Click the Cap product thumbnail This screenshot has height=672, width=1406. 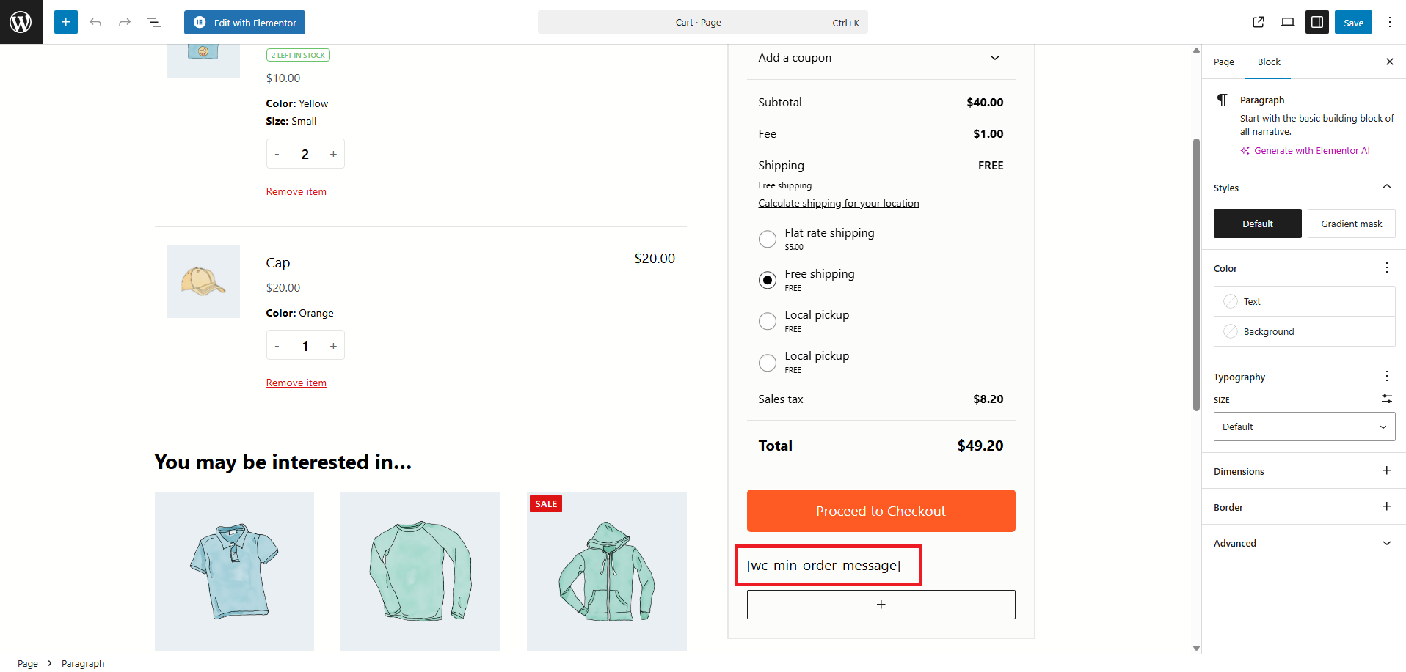point(203,281)
